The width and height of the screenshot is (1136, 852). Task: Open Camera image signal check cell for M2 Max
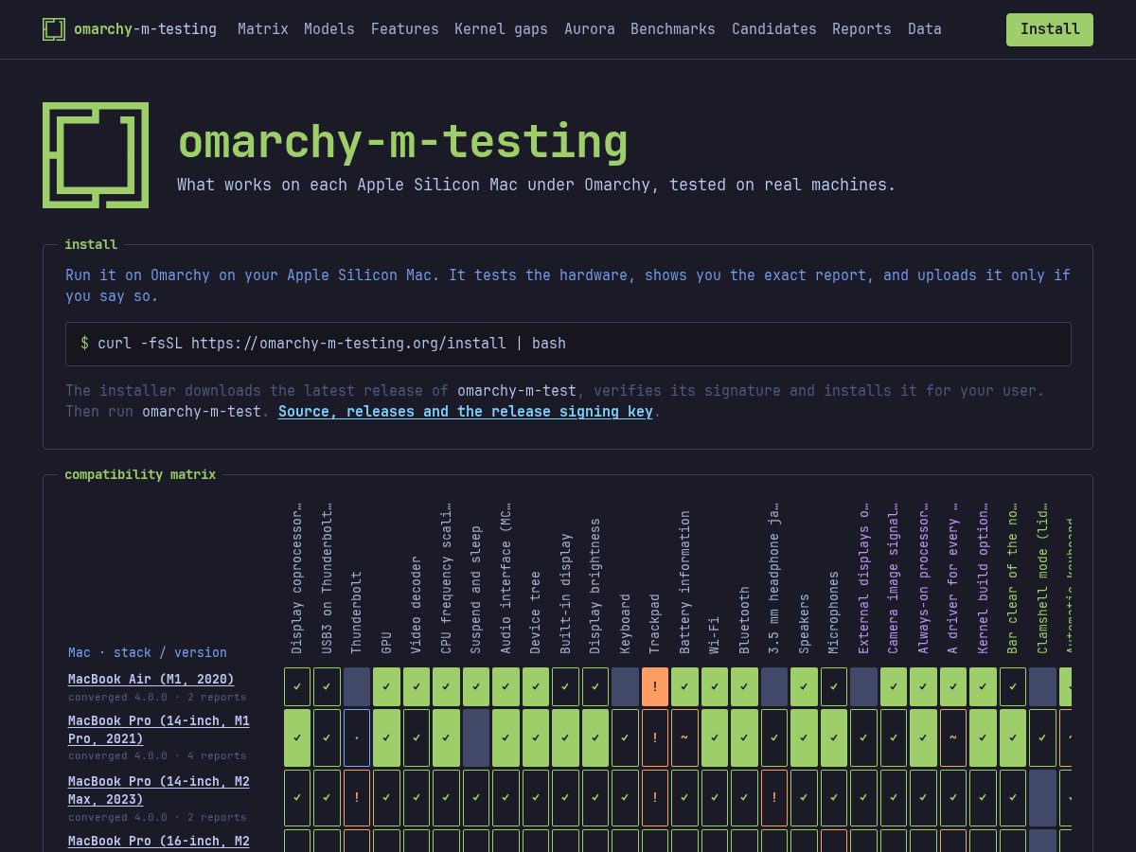[x=894, y=798]
